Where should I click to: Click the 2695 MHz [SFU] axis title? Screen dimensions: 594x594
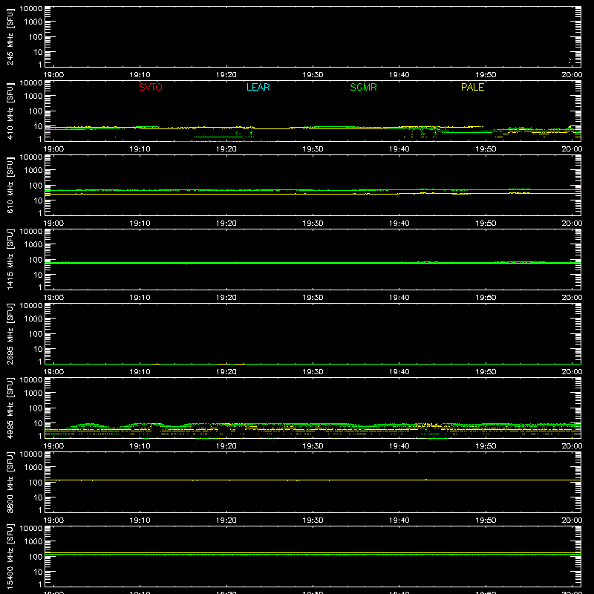point(10,333)
